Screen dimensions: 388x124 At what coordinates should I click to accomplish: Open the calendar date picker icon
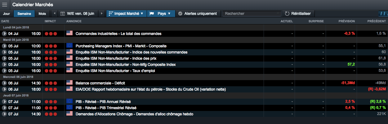click(x=62, y=14)
